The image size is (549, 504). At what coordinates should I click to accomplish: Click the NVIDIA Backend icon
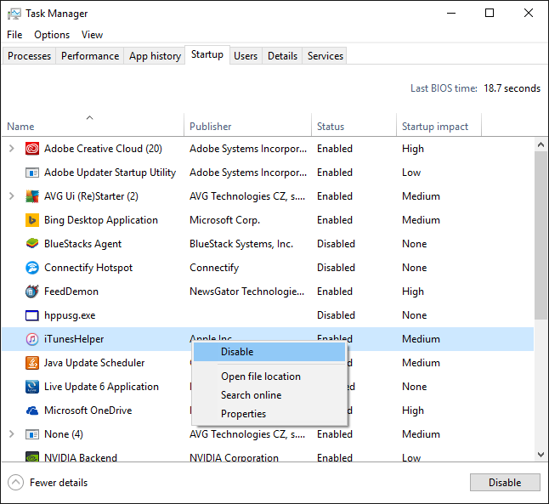coord(32,457)
